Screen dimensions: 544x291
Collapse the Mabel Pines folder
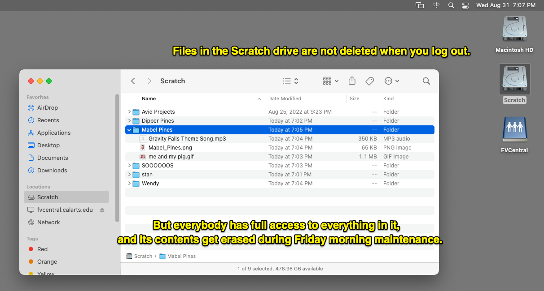click(129, 130)
